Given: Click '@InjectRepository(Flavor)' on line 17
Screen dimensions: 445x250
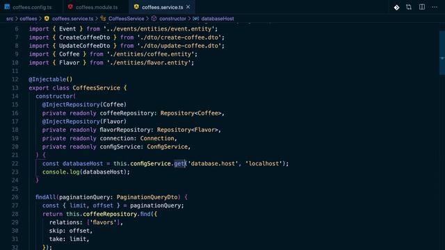Looking at the screenshot, I should tap(84, 122).
